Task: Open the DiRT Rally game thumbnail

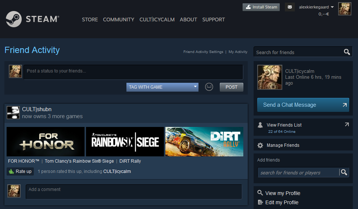Action: 204,142
